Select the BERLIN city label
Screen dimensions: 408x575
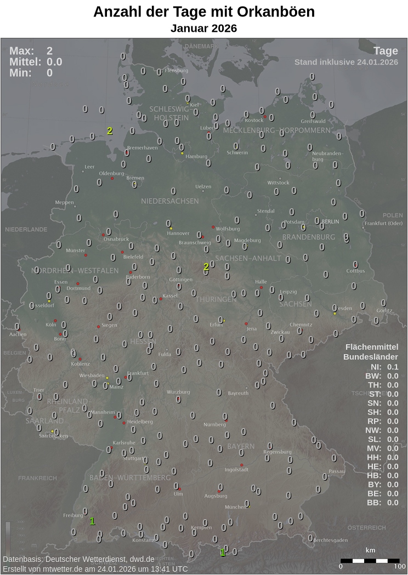pos(330,221)
